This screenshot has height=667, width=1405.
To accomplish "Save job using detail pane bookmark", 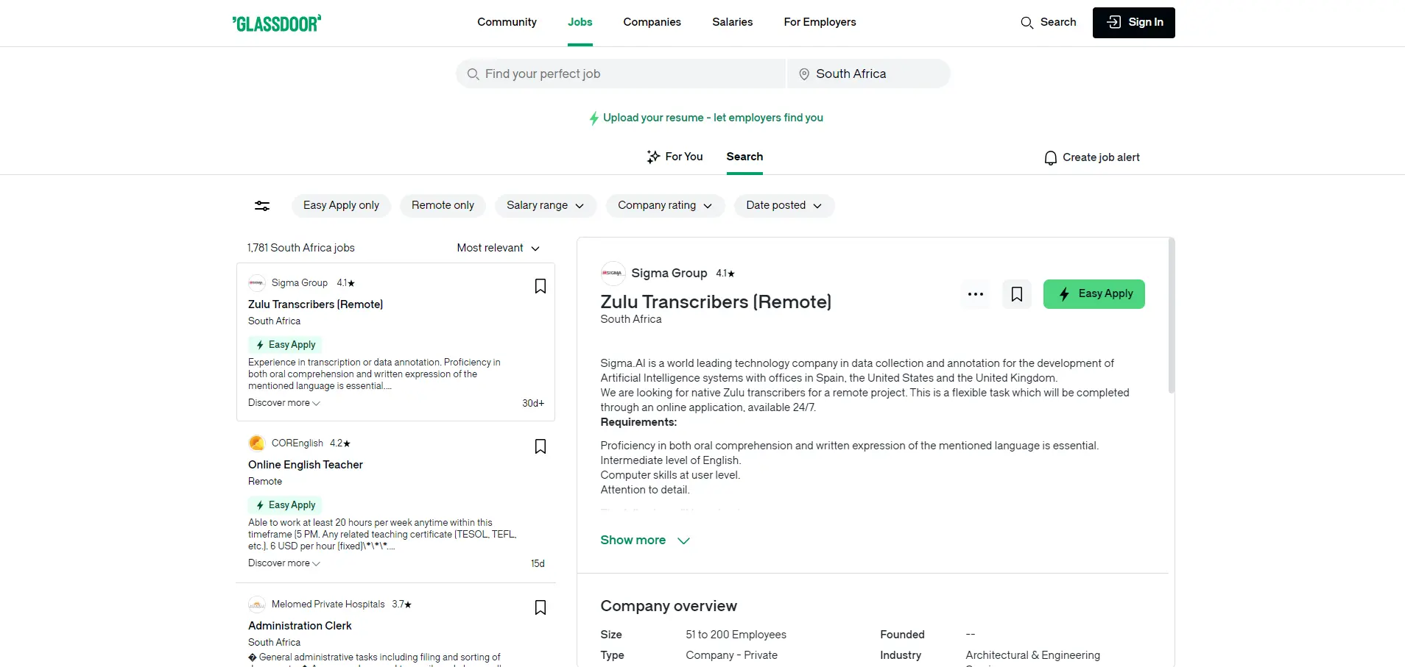I will point(1017,294).
